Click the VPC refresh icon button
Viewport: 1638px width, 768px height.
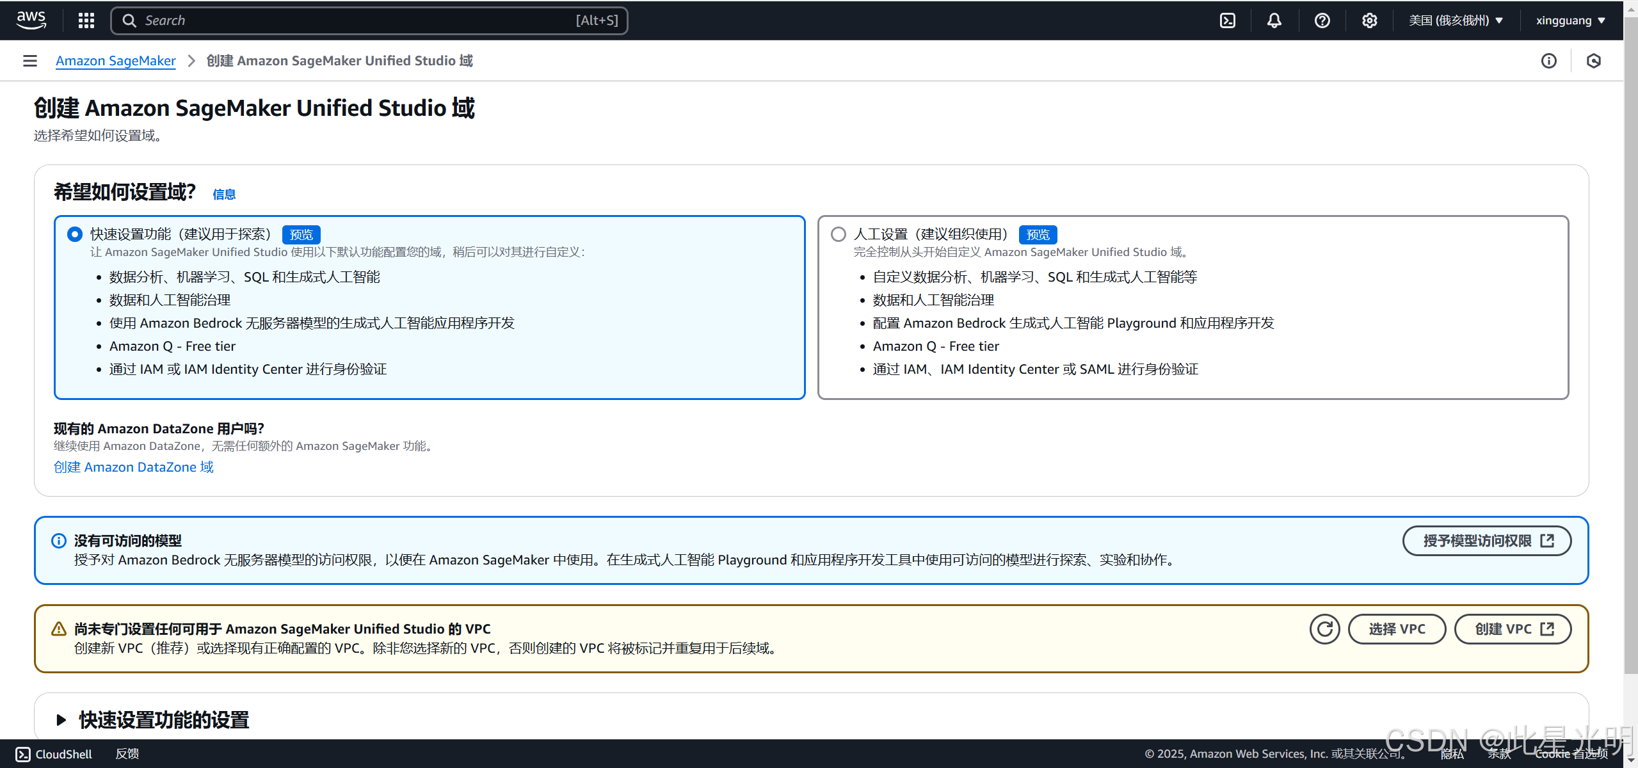tap(1324, 629)
